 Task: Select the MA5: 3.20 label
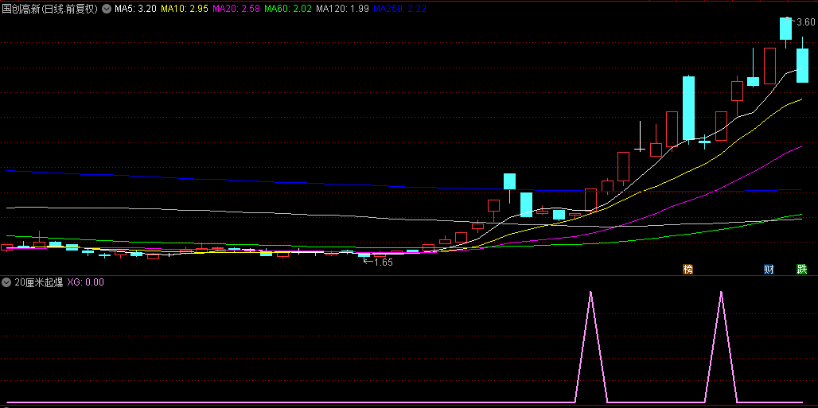tap(134, 8)
